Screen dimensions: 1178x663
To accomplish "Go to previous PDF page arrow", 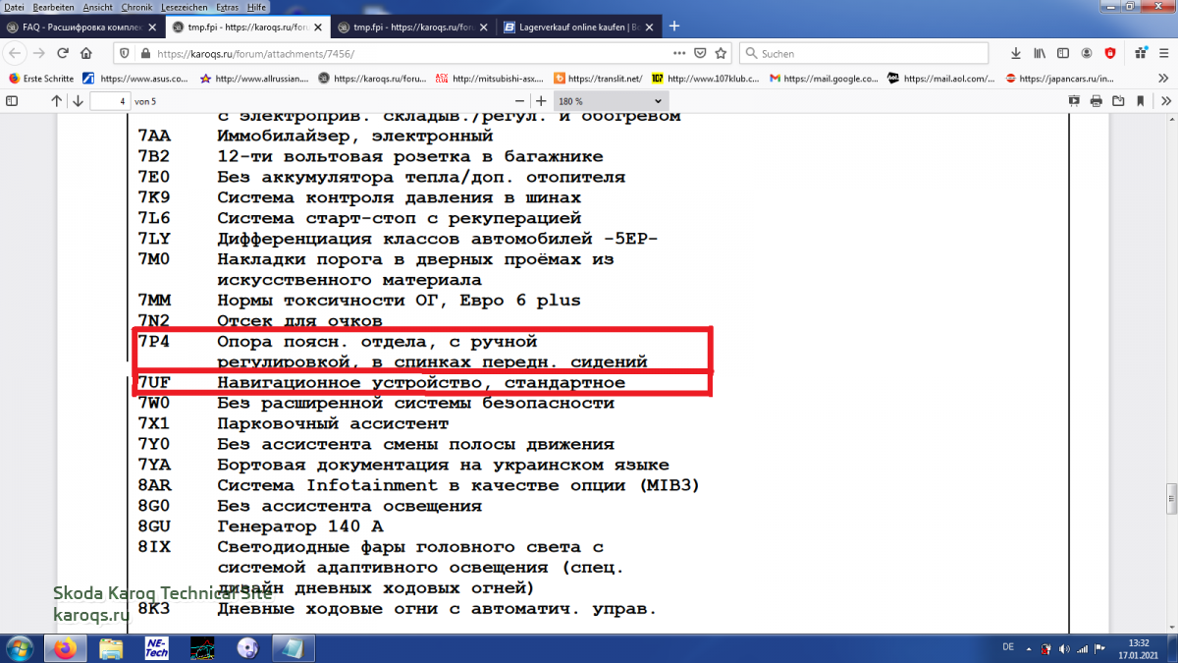I will (x=56, y=100).
